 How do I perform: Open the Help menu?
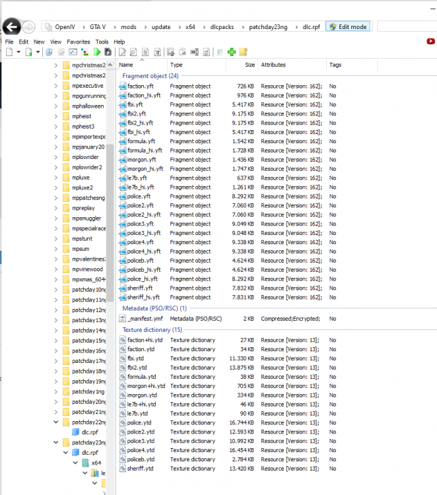coord(119,42)
